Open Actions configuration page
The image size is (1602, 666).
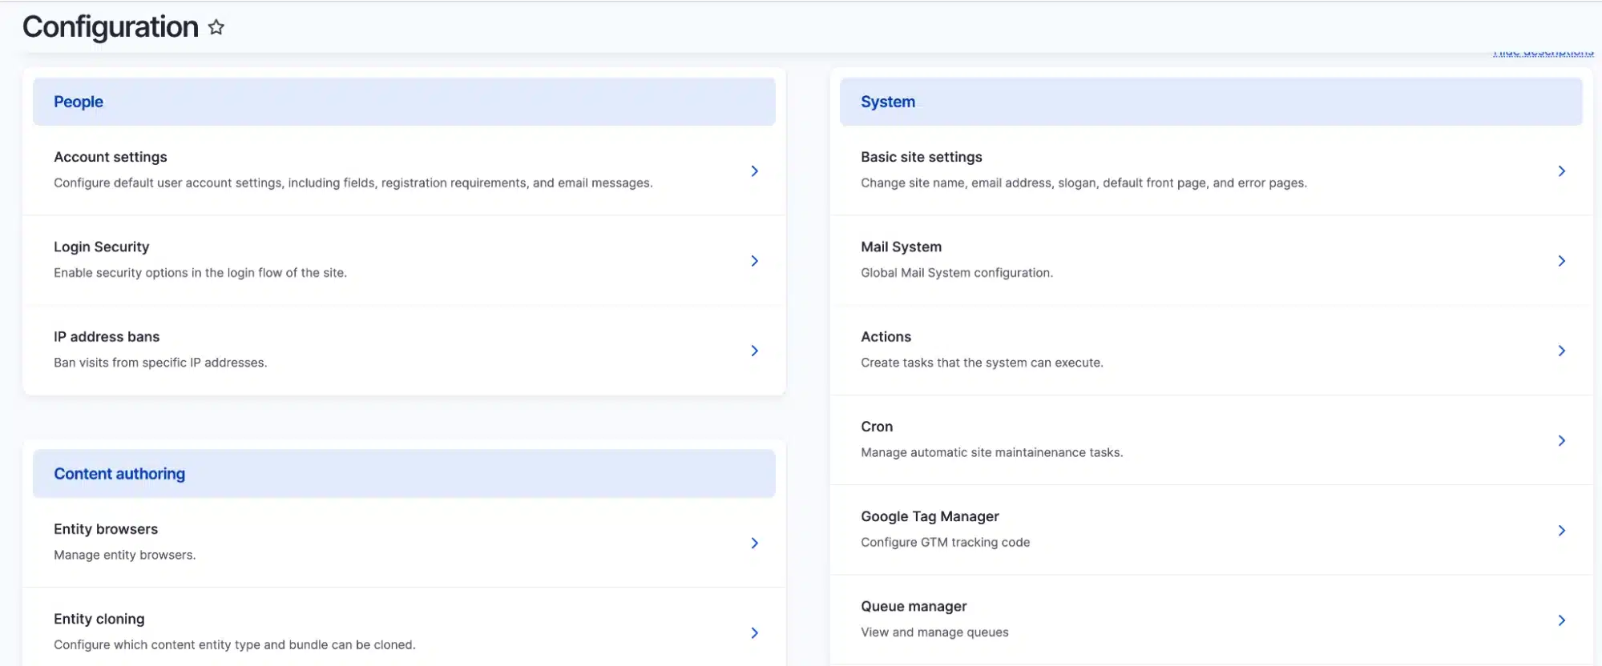tap(886, 336)
